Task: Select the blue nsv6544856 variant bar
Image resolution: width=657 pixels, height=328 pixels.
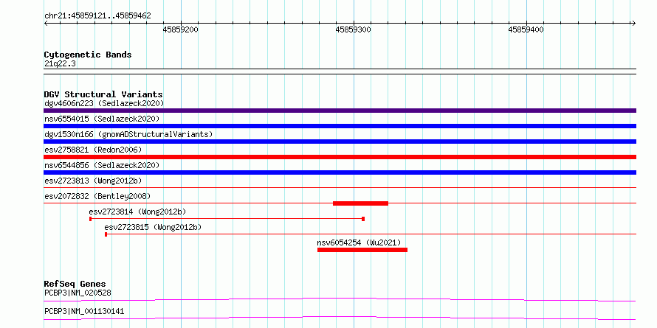Action: click(x=340, y=172)
